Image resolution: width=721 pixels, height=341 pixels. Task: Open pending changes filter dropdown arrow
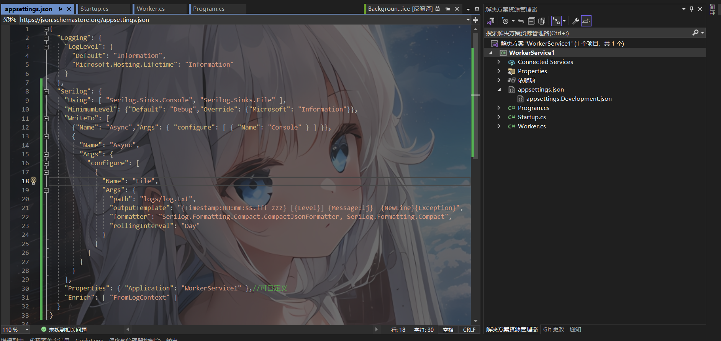coord(513,21)
